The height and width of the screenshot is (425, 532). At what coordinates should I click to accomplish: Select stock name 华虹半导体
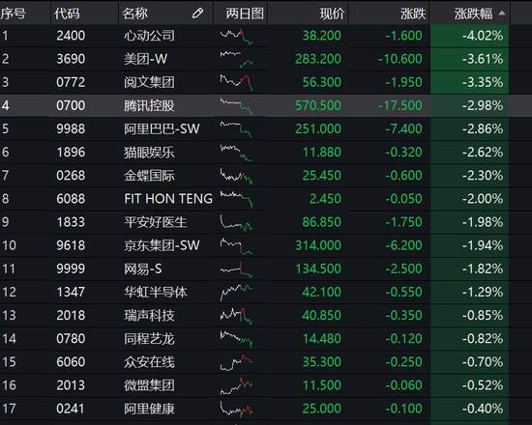tap(156, 293)
